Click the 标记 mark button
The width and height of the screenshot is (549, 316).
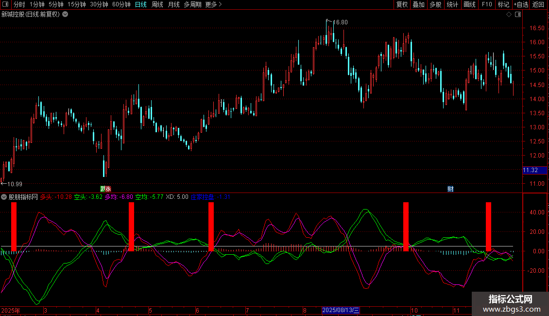pos(503,4)
